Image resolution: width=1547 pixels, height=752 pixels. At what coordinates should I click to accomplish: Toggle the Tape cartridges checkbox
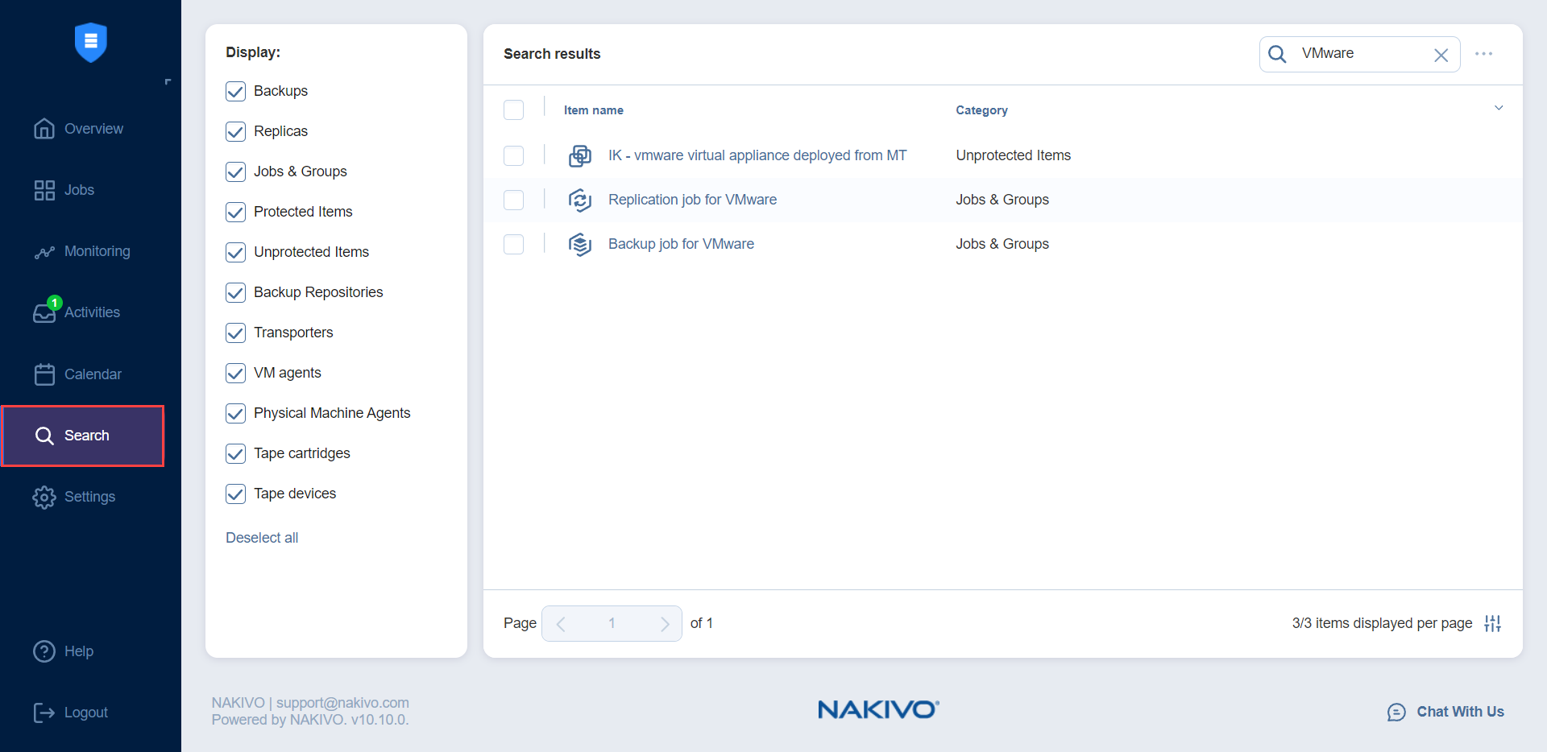click(235, 453)
